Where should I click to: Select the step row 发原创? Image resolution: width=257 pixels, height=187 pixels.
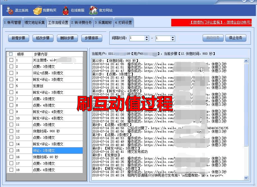point(45,86)
